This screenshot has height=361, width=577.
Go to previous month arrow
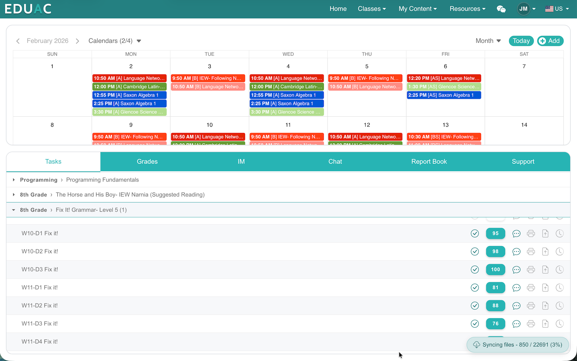(18, 41)
